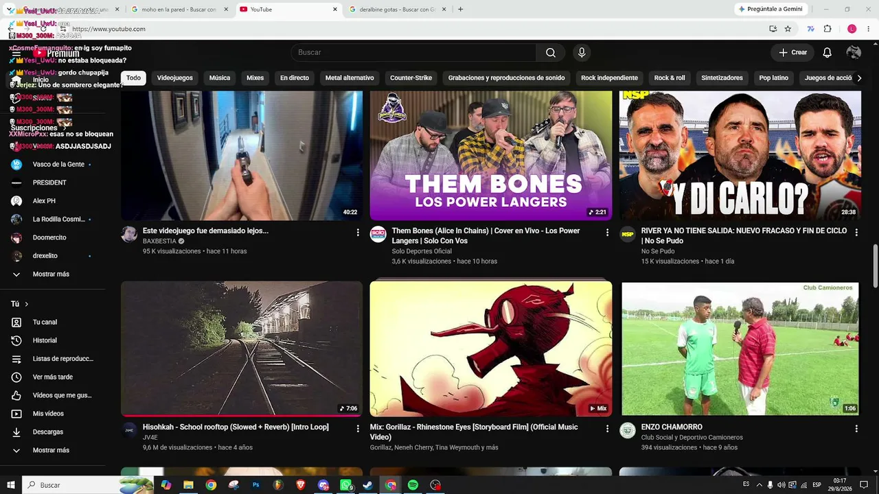This screenshot has width=879, height=494.
Task: Click the Ver más tarde icon
Action: (x=16, y=377)
